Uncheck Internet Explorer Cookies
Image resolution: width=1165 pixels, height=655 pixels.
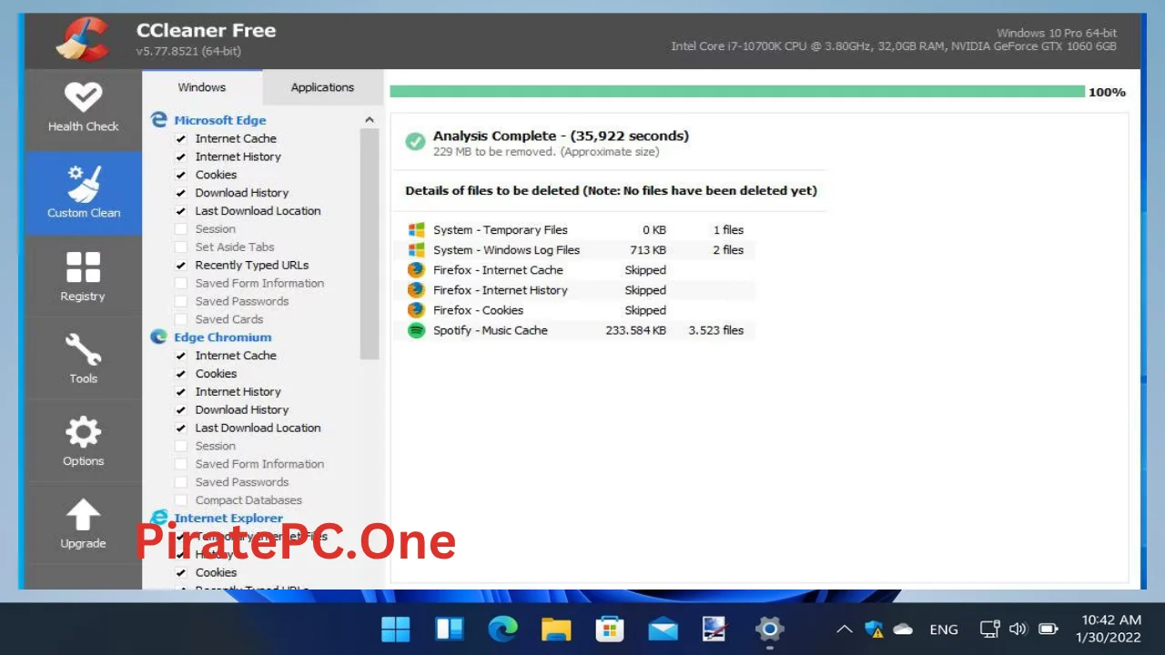(181, 572)
